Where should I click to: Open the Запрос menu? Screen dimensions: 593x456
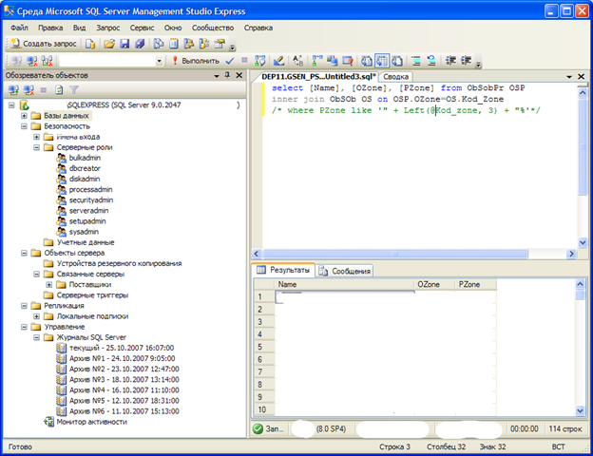(x=107, y=28)
